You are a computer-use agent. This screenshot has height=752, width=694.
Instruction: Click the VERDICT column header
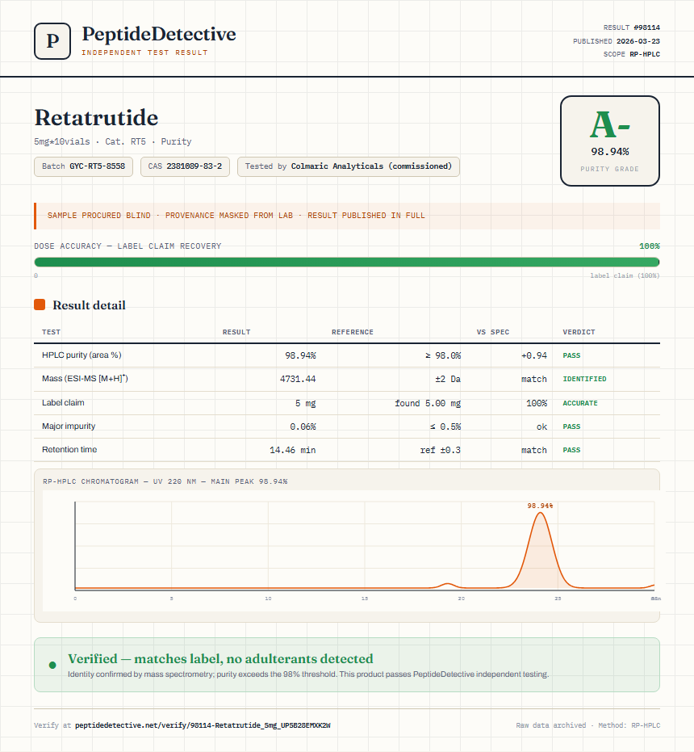(579, 332)
